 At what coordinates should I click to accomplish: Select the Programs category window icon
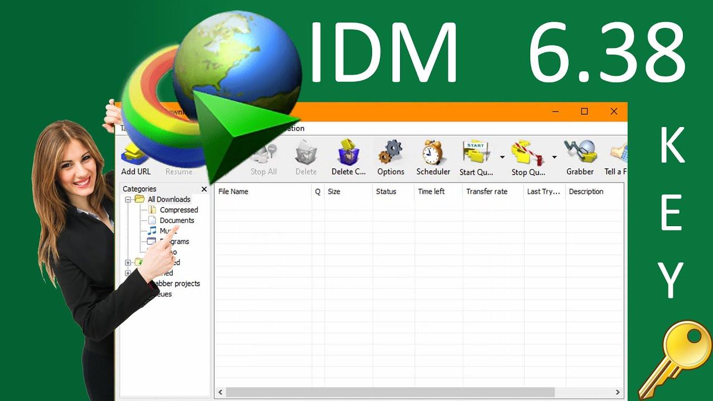tap(151, 241)
